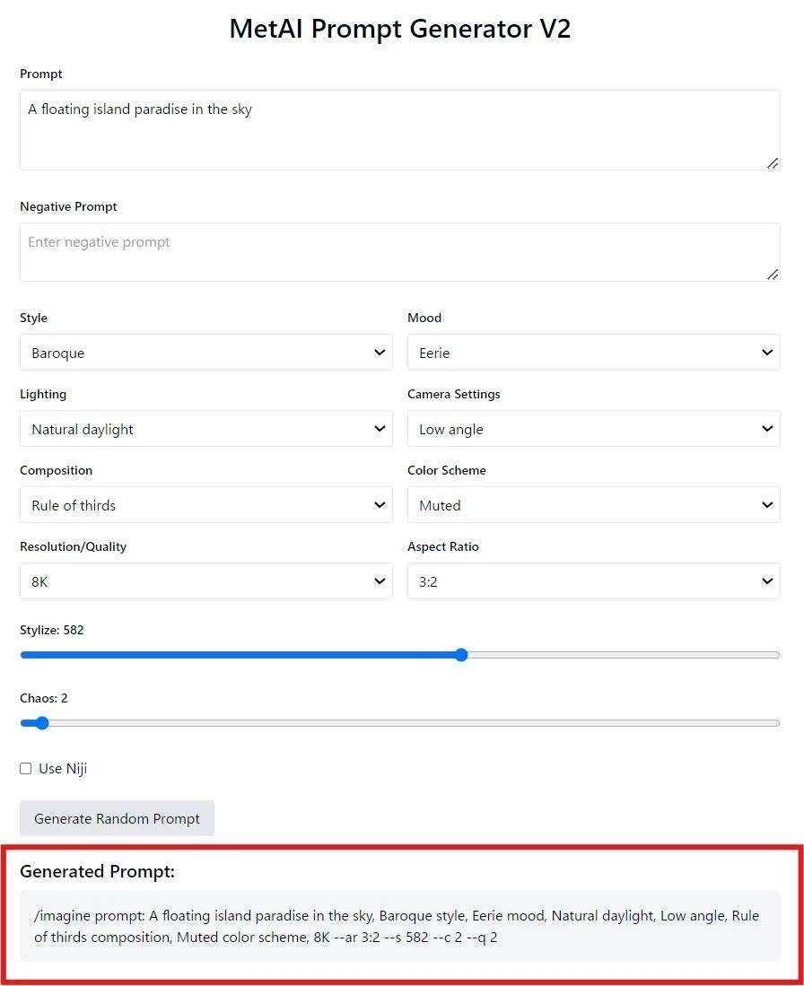Image resolution: width=804 pixels, height=986 pixels.
Task: Click the Negative Prompt resize handle
Action: (x=773, y=275)
